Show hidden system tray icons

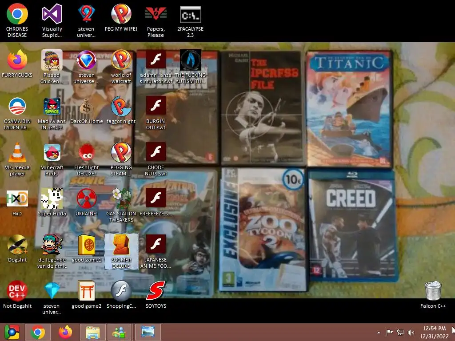pyautogui.click(x=379, y=332)
